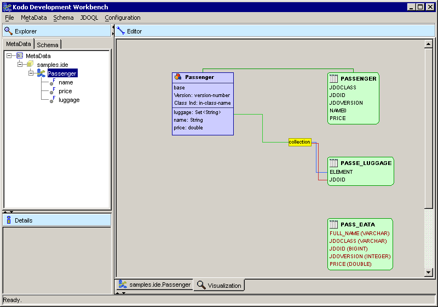Click the PASSE_LUGGAGE table icon

click(x=333, y=163)
